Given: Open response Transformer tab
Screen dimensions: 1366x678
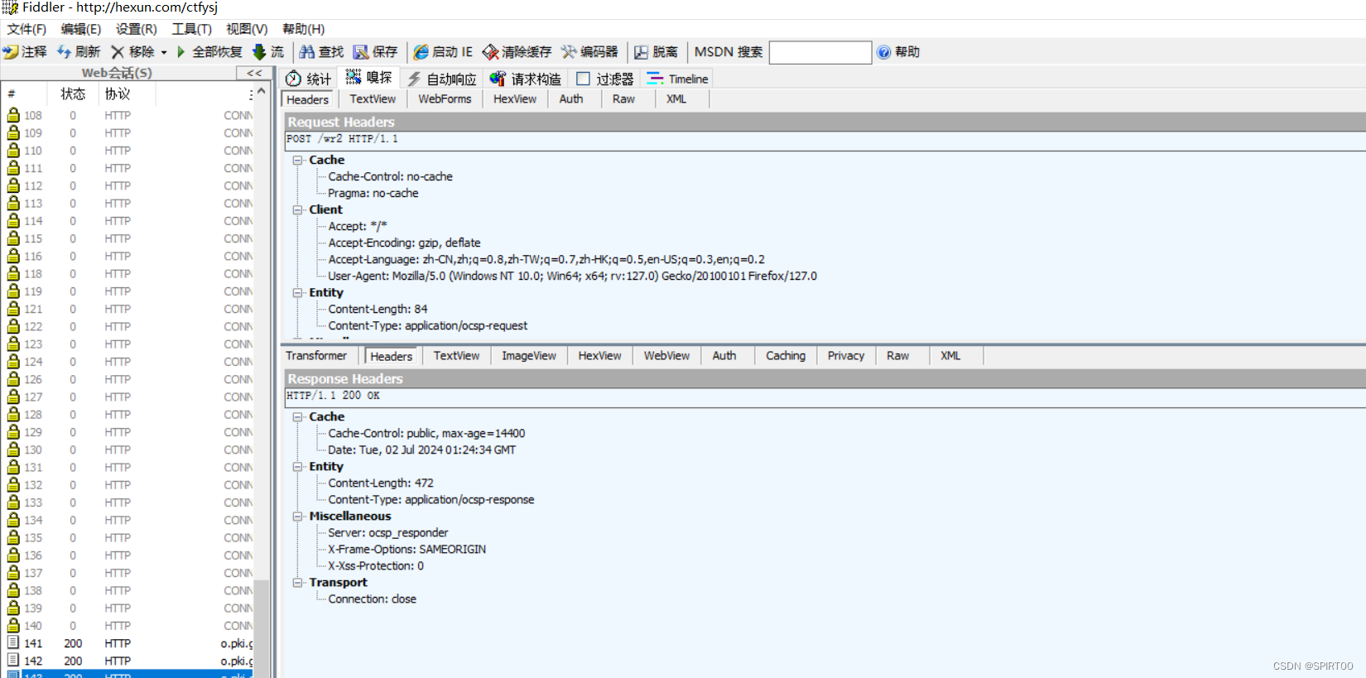Looking at the screenshot, I should coord(316,355).
